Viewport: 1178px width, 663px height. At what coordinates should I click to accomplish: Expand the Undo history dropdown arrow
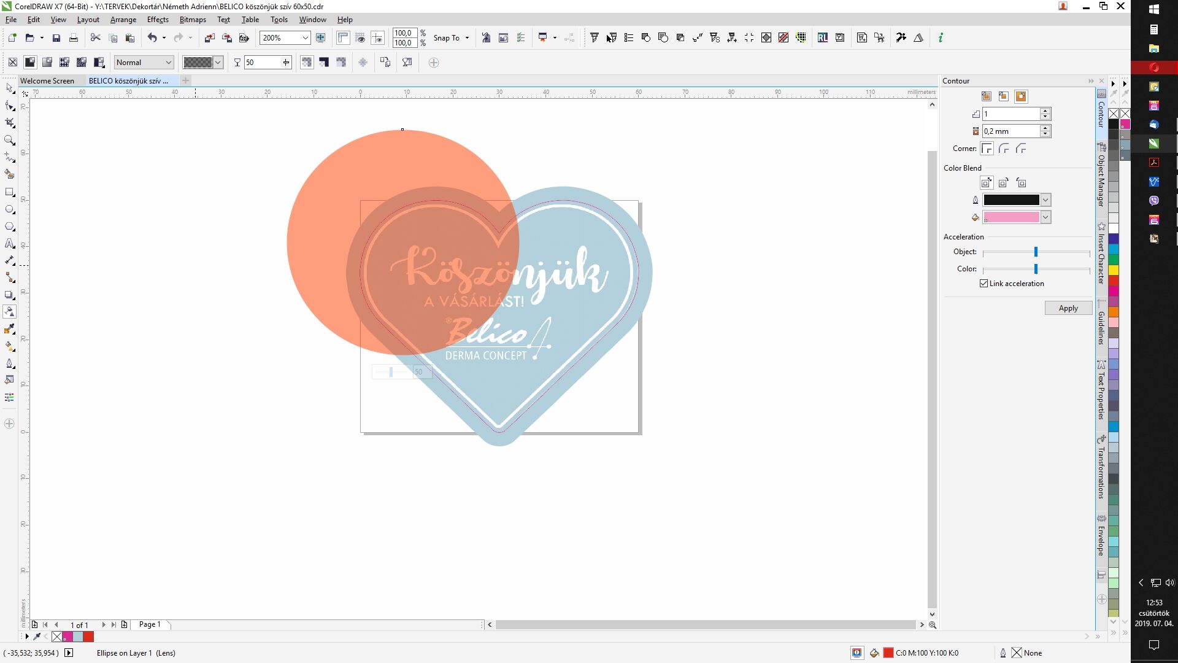pyautogui.click(x=164, y=38)
